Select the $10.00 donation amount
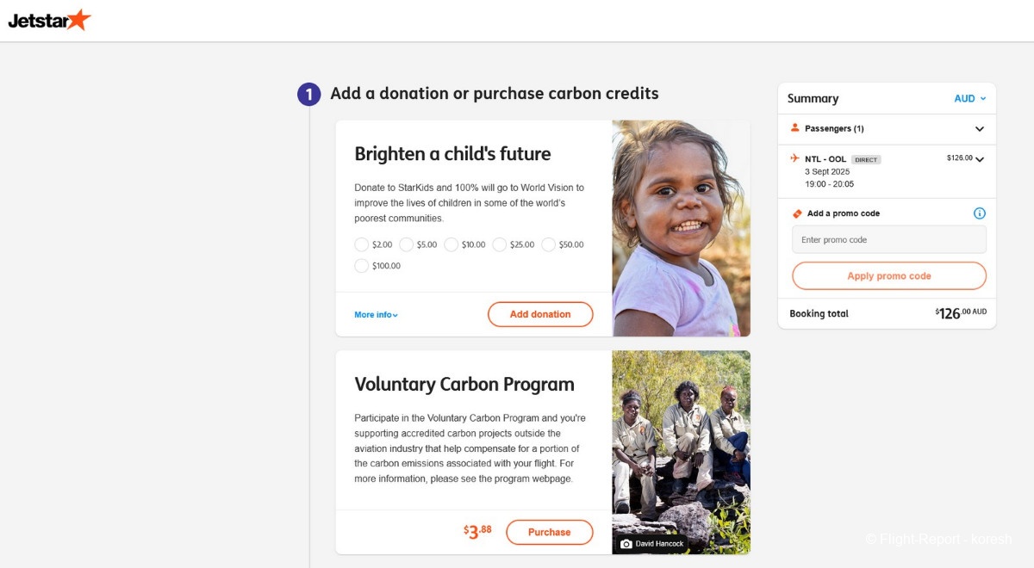Image resolution: width=1034 pixels, height=568 pixels. tap(452, 244)
